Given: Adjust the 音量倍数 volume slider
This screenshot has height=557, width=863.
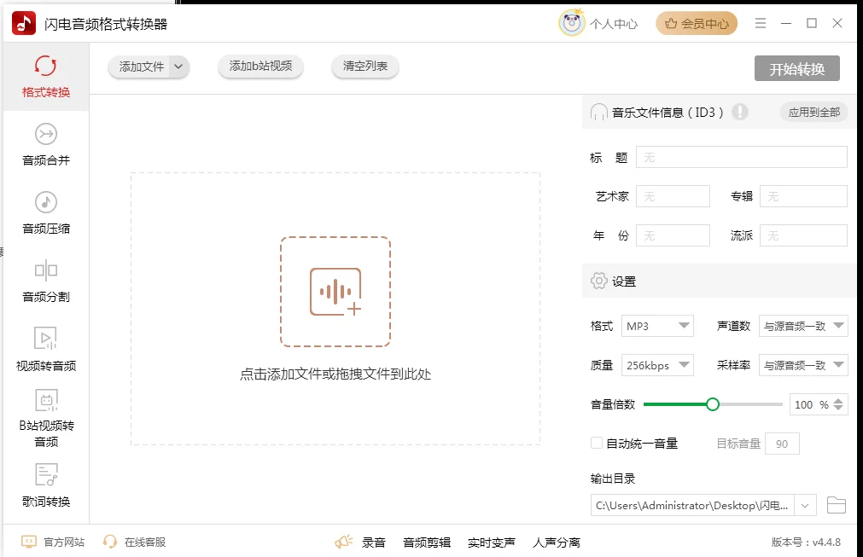Looking at the screenshot, I should click(x=713, y=404).
